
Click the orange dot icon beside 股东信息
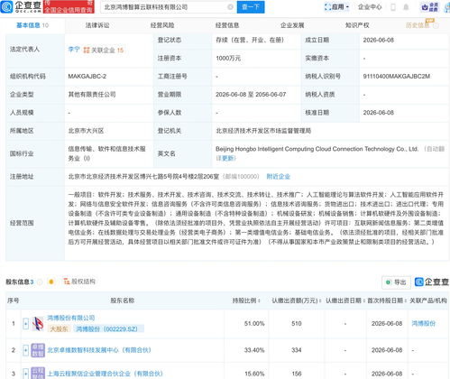coord(51,282)
